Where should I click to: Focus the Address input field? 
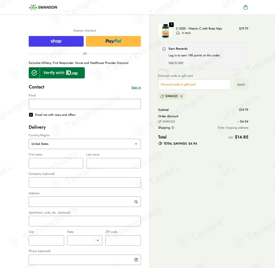(85, 202)
